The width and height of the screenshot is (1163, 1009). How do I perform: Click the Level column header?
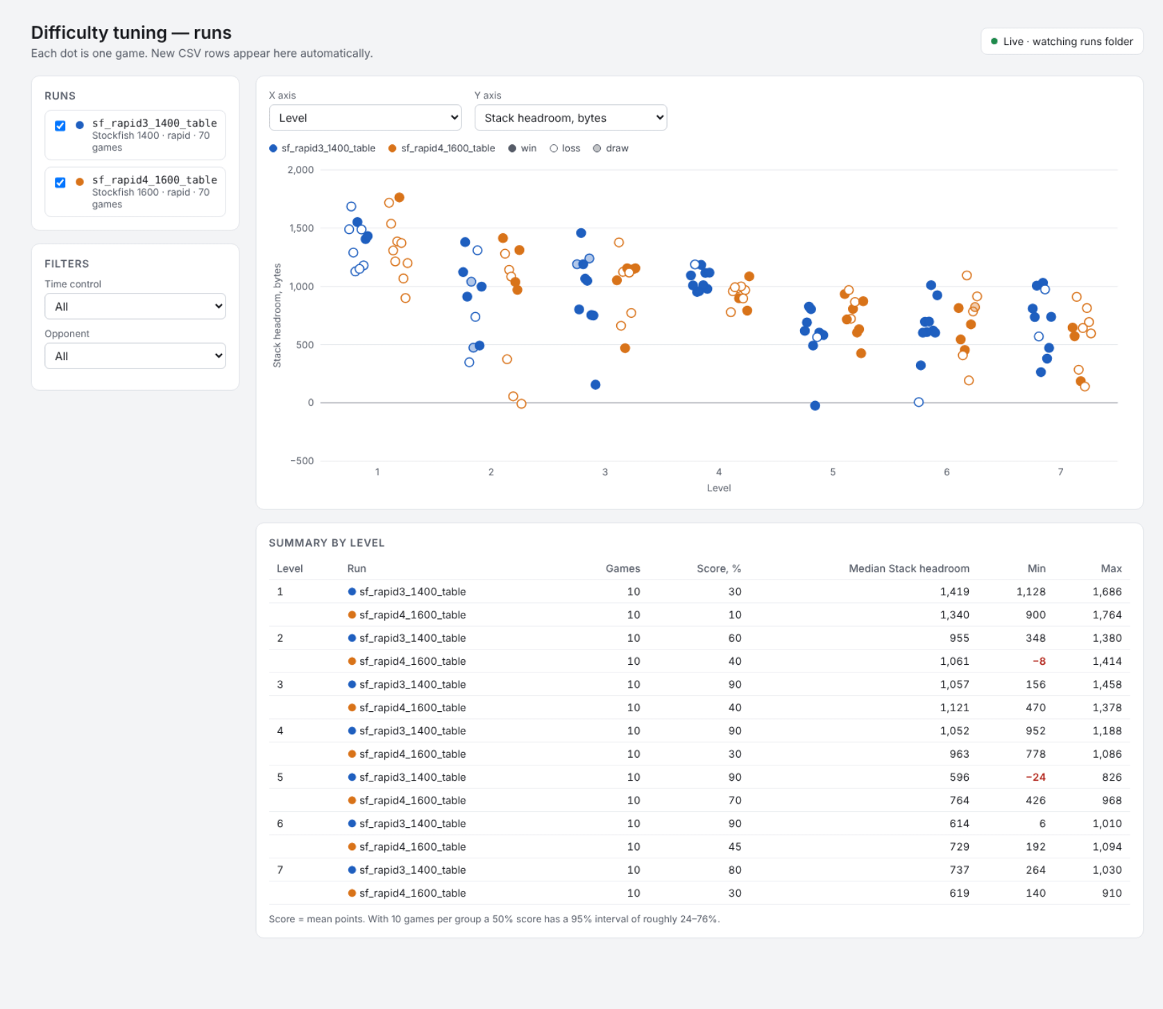(289, 568)
